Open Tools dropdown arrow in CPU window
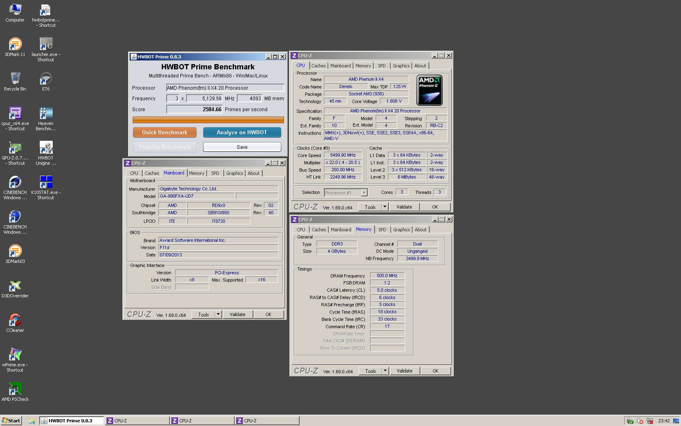 click(385, 207)
